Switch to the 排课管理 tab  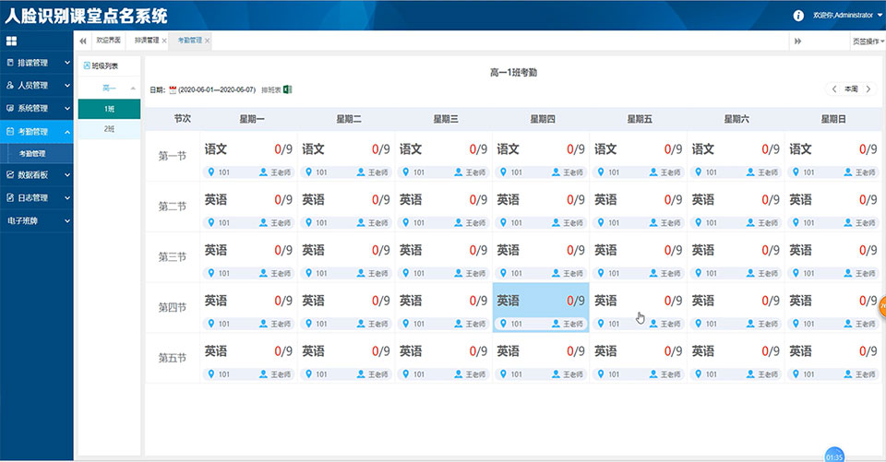tap(147, 40)
